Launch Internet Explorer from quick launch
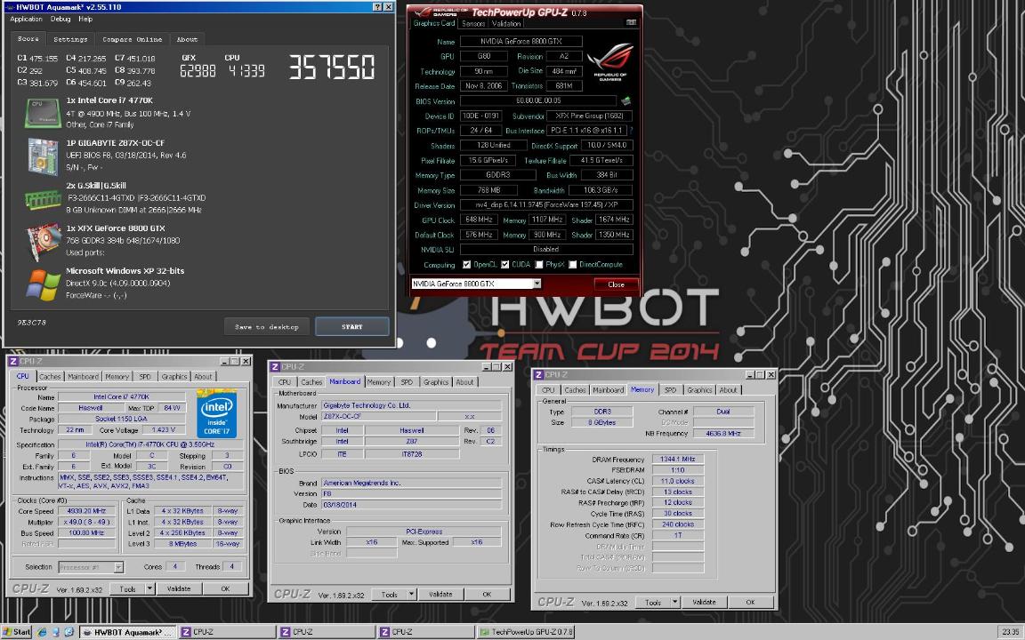The height and width of the screenshot is (640, 1025). 43,631
